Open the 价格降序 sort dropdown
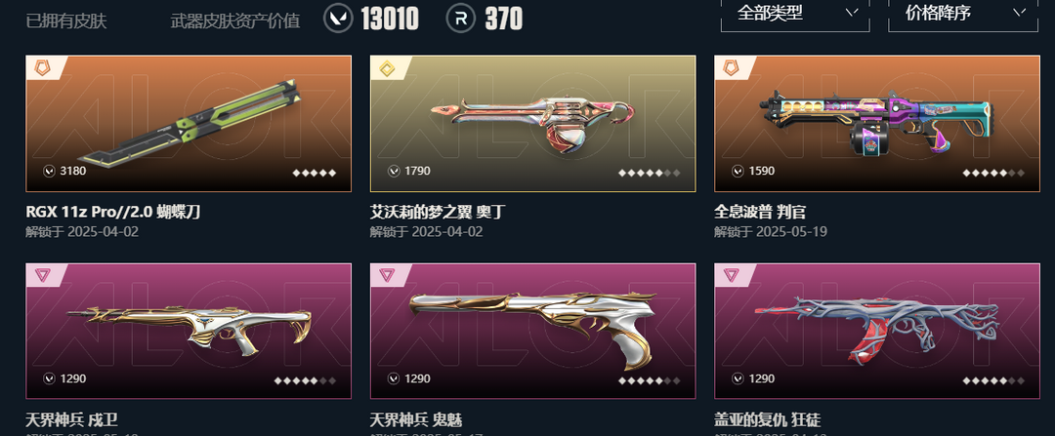Viewport: 1055px width, 436px height. 963,14
